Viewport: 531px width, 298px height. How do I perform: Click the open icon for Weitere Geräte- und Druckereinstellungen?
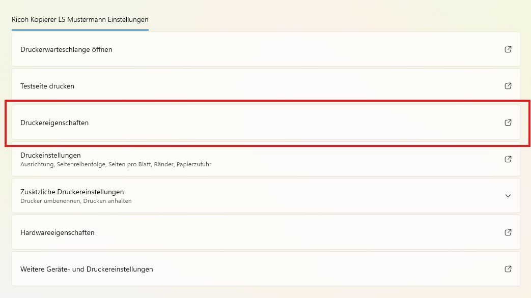pyautogui.click(x=508, y=269)
